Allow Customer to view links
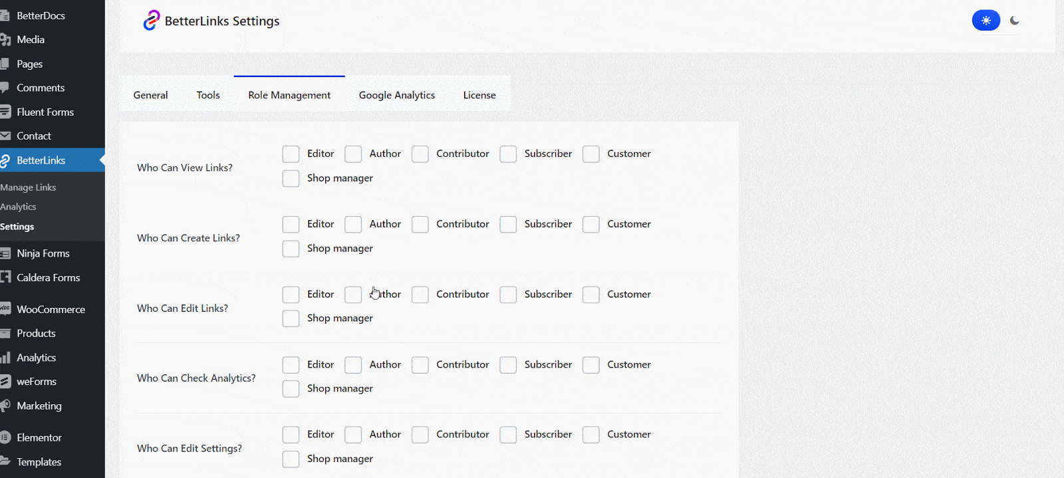1064x478 pixels. [591, 154]
